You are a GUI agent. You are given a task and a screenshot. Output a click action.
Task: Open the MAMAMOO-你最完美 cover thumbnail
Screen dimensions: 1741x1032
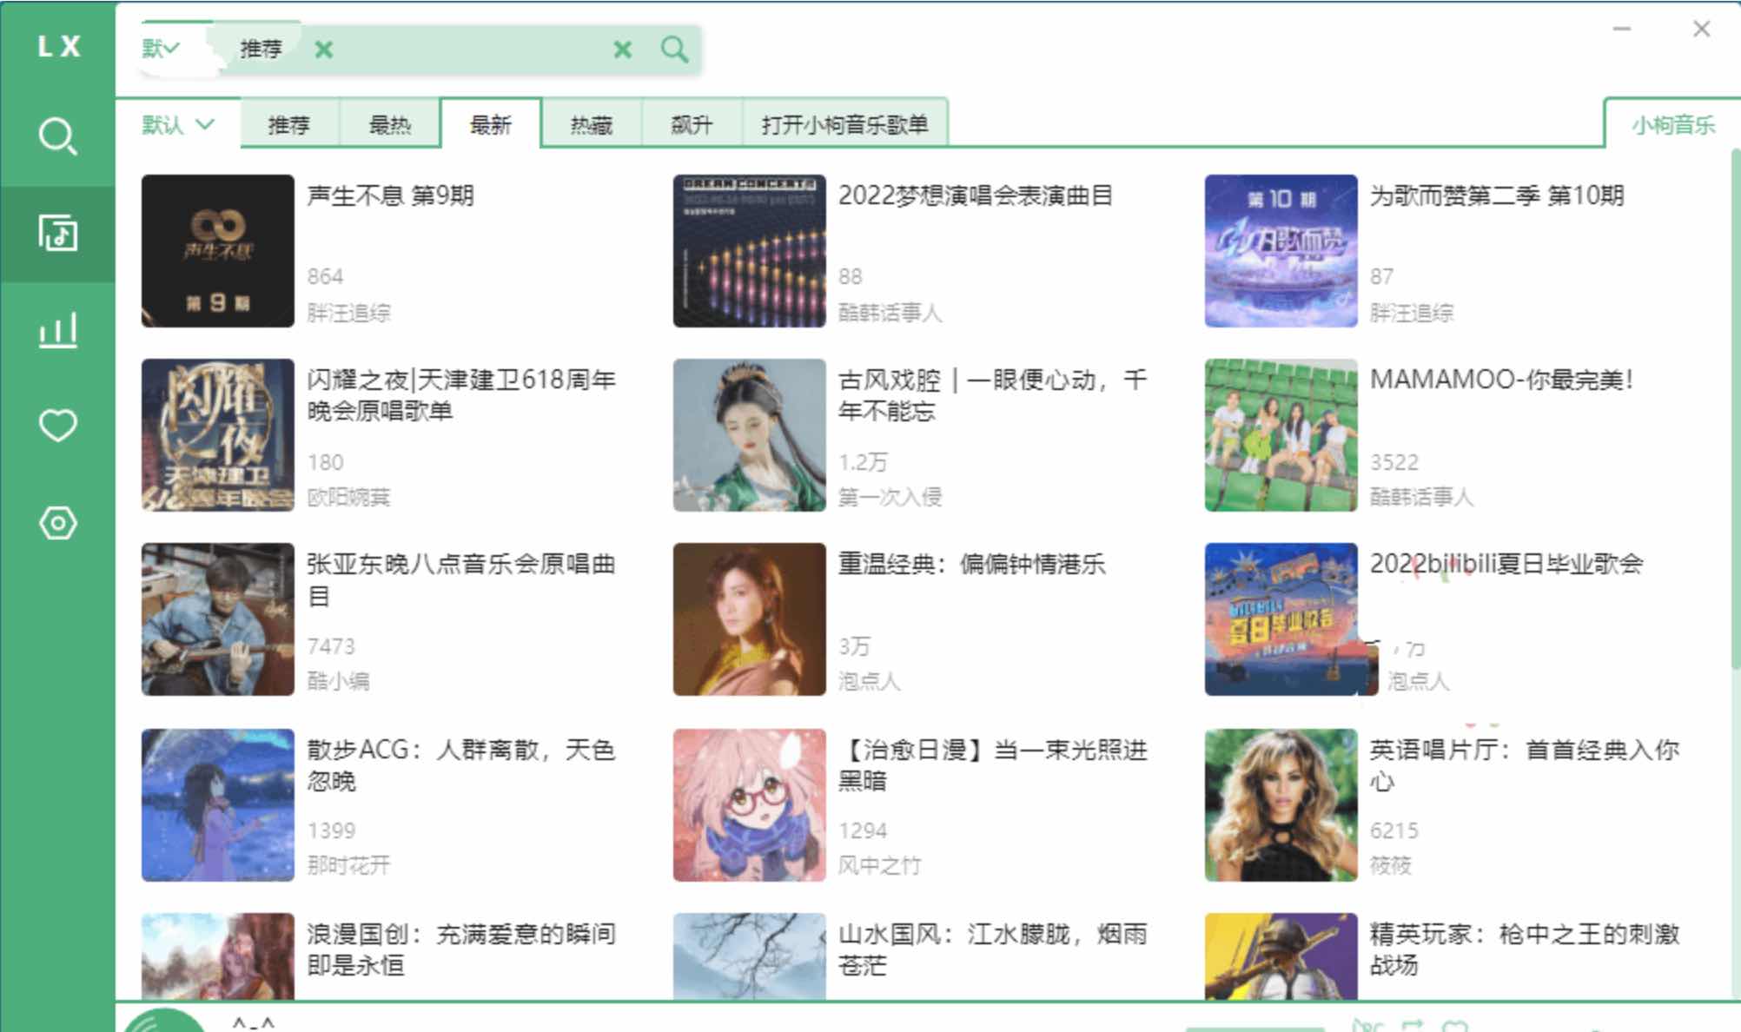point(1281,435)
